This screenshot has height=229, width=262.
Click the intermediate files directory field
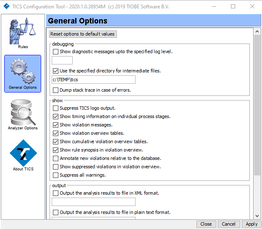(x=93, y=80)
